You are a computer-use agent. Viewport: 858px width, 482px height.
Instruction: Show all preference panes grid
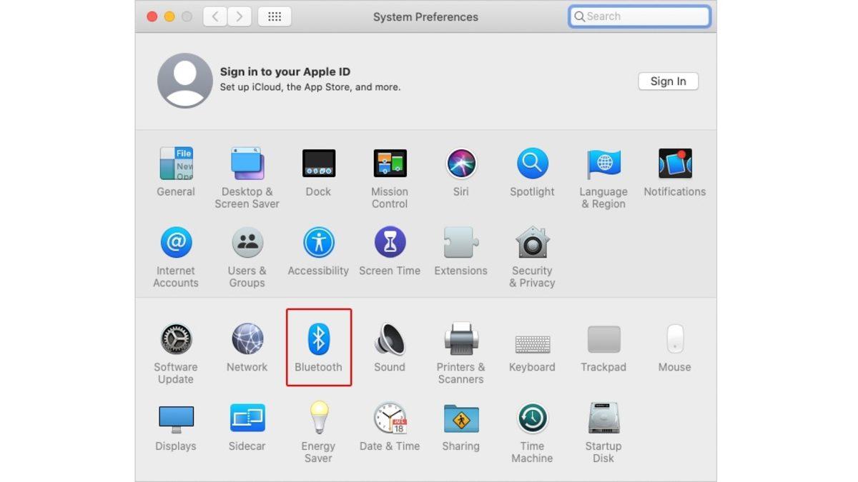tap(275, 16)
